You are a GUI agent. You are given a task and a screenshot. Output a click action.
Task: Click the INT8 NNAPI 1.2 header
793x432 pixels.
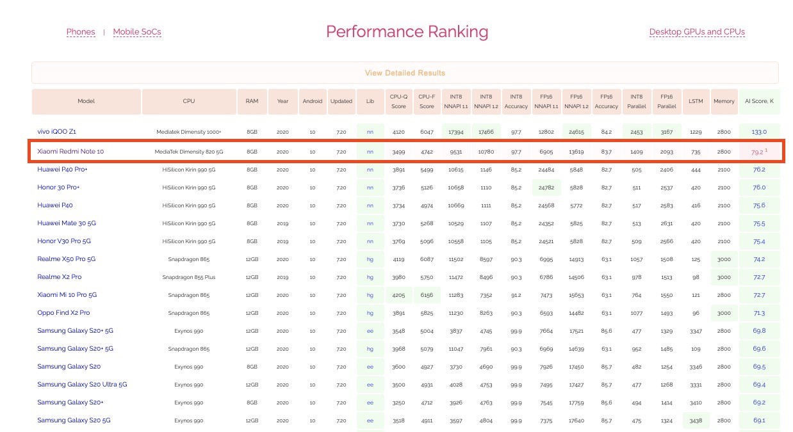click(x=486, y=101)
